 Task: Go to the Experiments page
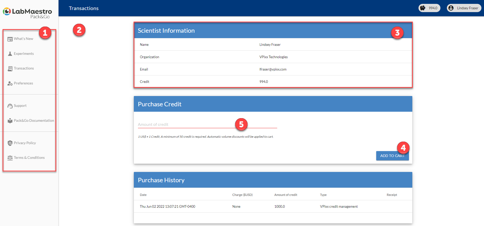click(24, 54)
